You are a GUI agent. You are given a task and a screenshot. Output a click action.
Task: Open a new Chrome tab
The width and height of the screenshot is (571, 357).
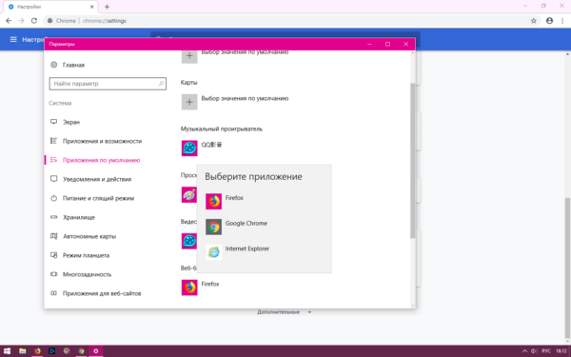pos(107,7)
